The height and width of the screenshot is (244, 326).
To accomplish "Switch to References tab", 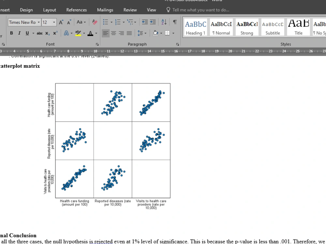I will pyautogui.click(x=77, y=10).
